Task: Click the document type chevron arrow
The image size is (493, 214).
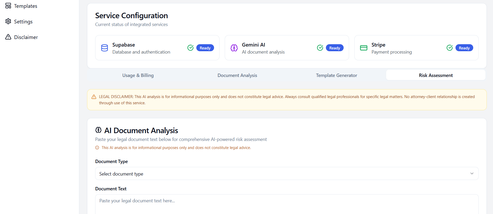Action: tap(472, 173)
